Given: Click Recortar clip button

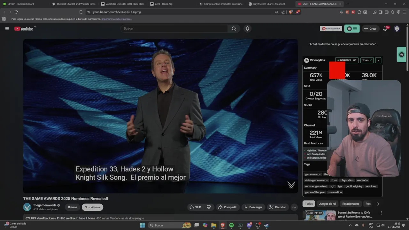Looking at the screenshot, I should (278, 207).
